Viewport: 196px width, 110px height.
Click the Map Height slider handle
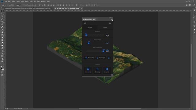[89, 43]
